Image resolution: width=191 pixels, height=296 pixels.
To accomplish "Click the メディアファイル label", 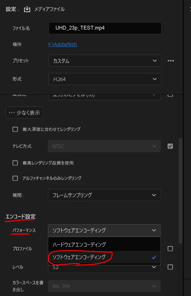I will click(49, 9).
